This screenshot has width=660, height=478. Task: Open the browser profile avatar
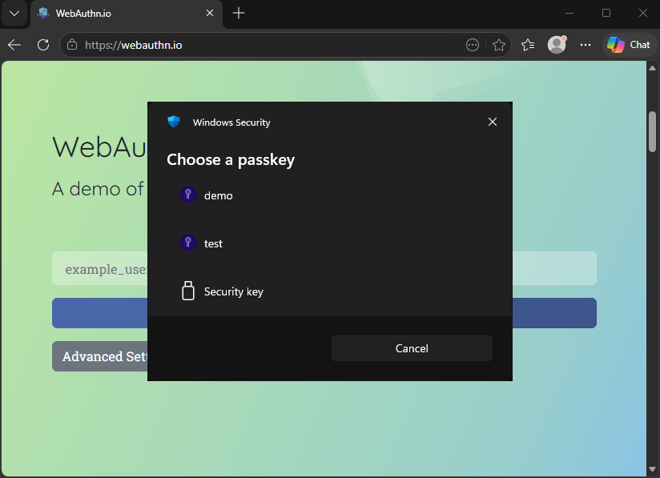(557, 45)
